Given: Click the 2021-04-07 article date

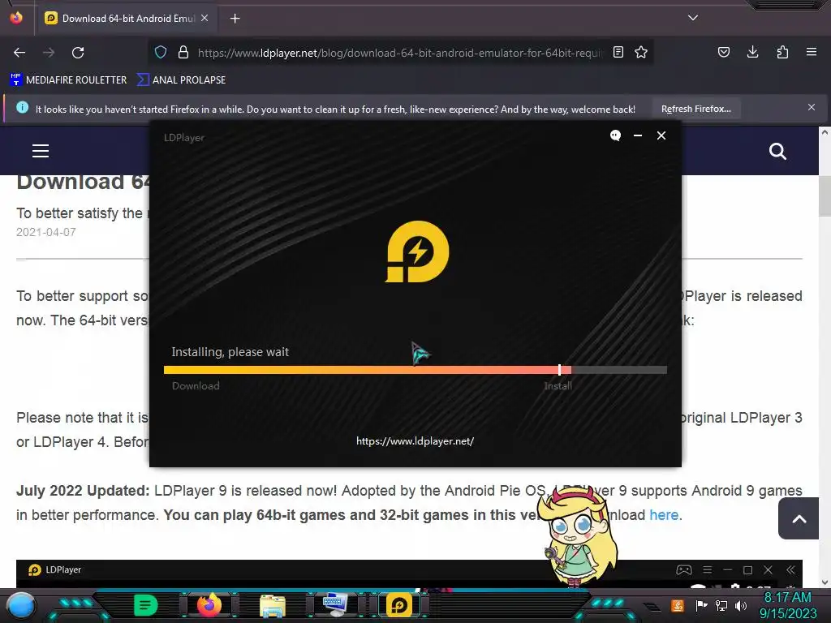Looking at the screenshot, I should coord(46,232).
